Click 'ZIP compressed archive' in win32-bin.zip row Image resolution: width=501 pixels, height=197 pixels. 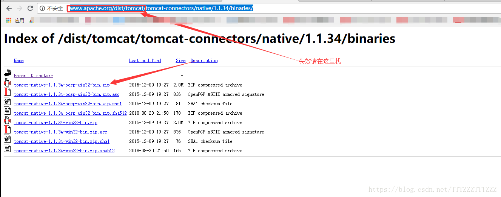point(215,123)
